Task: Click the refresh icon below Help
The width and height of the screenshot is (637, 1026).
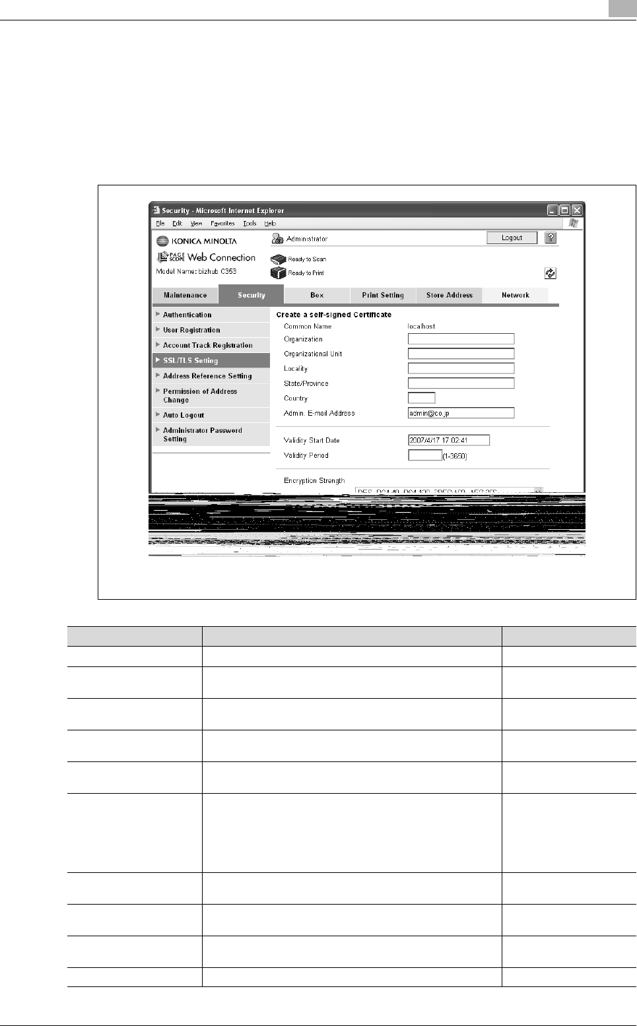Action: [551, 273]
